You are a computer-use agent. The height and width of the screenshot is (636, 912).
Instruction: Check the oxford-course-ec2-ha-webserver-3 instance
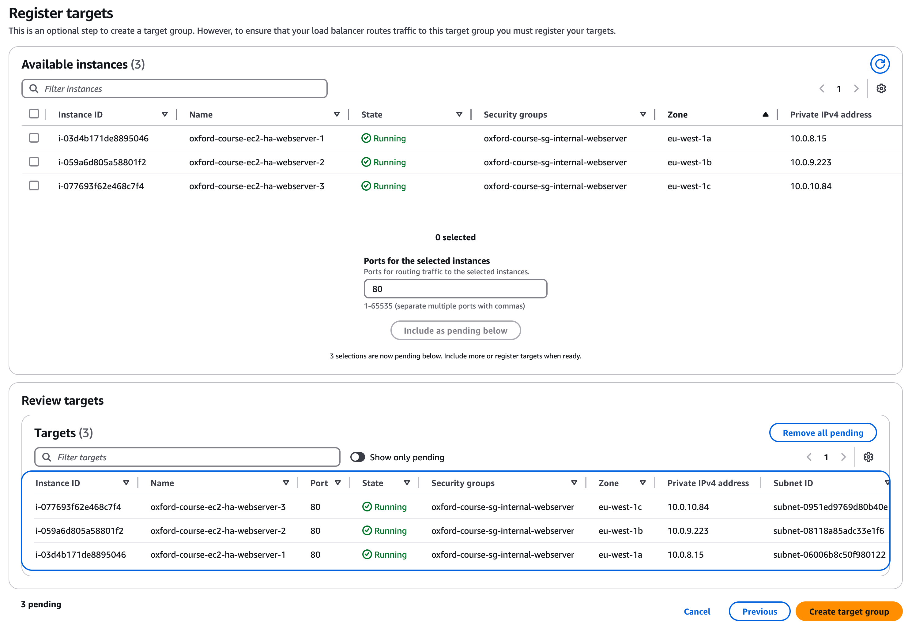click(x=34, y=185)
